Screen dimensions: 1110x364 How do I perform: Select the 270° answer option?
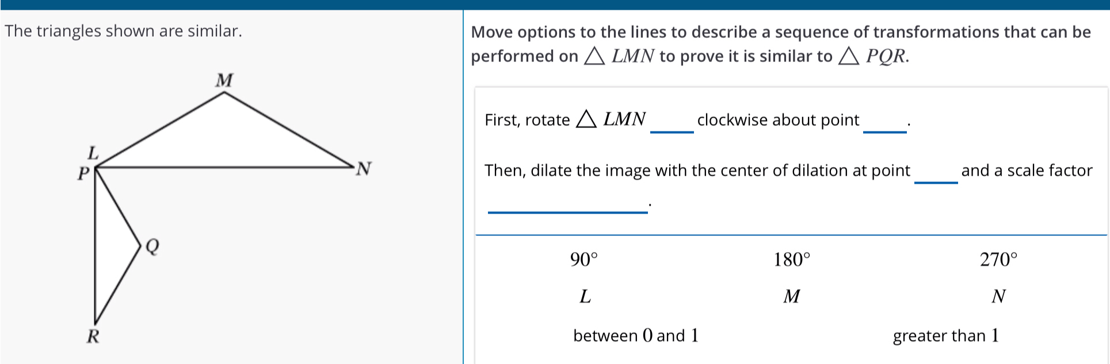[998, 260]
